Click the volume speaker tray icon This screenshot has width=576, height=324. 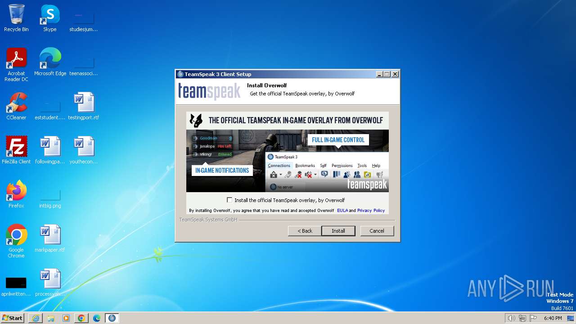coord(512,318)
